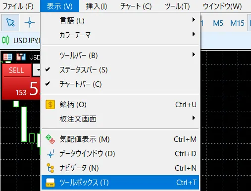This screenshot has width=251, height=191.
Task: Click the USDJPY candlestick chart icon
Action: (5, 40)
